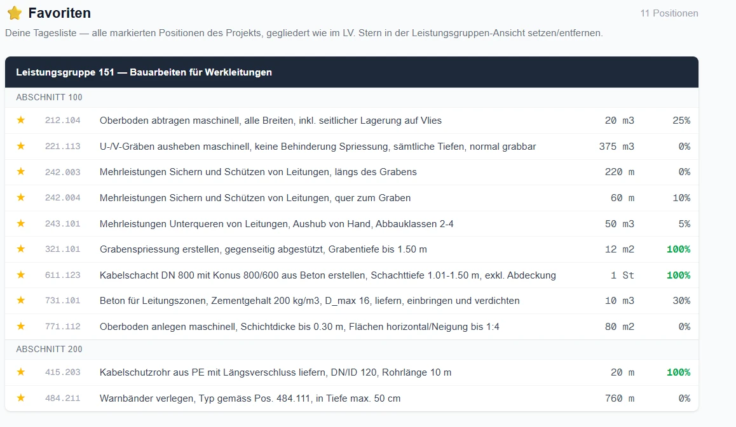Click position number 415.203
This screenshot has width=736, height=427.
(x=62, y=372)
